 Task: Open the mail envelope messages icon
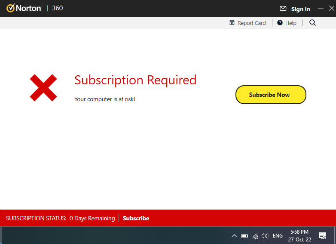(x=283, y=8)
